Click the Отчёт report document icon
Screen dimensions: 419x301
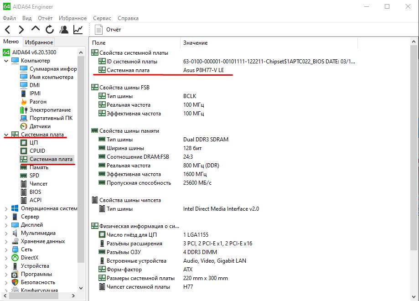[98, 30]
